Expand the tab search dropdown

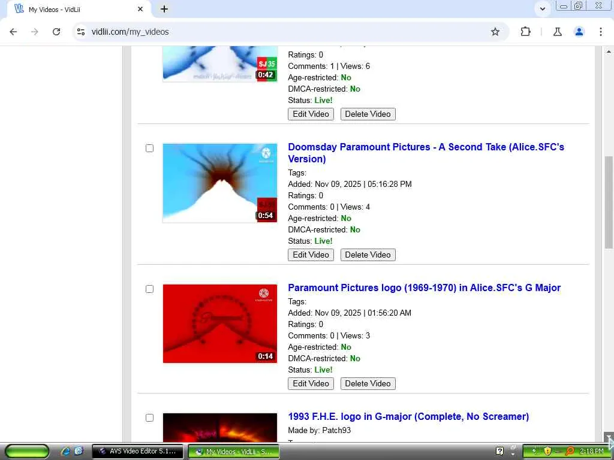tap(542, 8)
